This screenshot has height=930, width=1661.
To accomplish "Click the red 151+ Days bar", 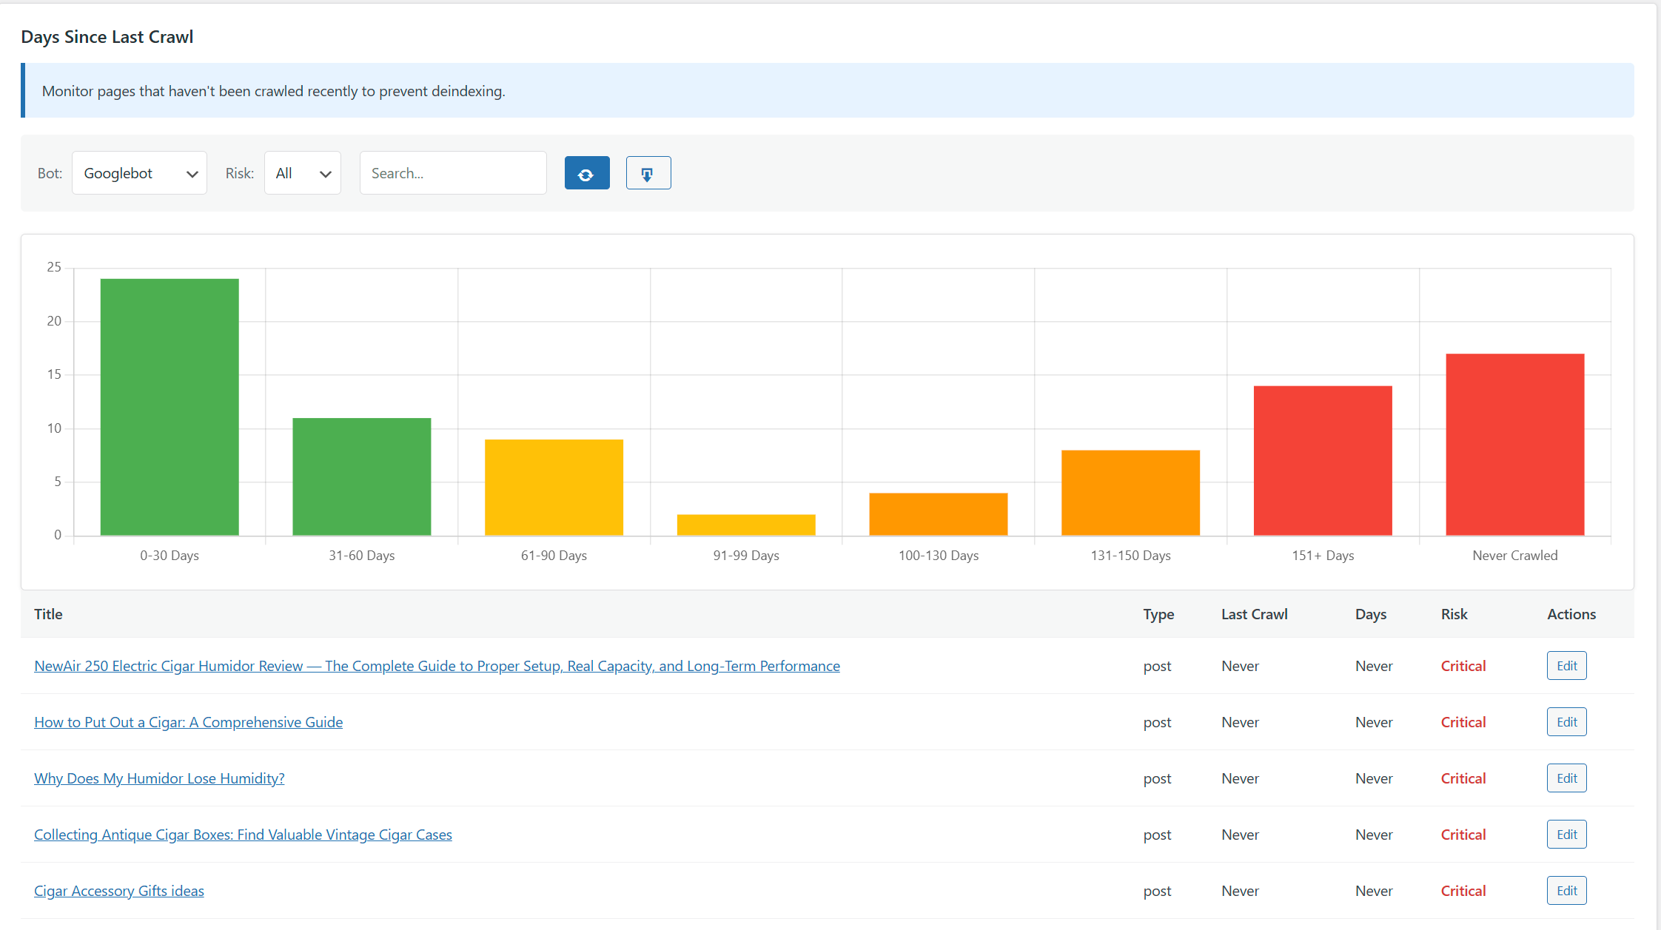I will tap(1323, 461).
